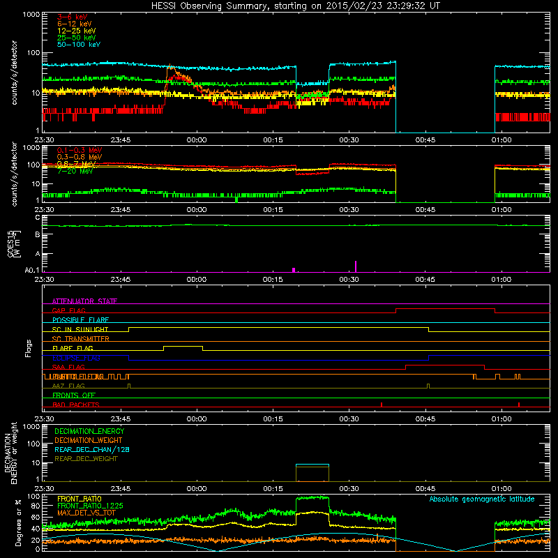Click the 7-20 MeV legend label
The image size is (558, 558).
[x=75, y=171]
